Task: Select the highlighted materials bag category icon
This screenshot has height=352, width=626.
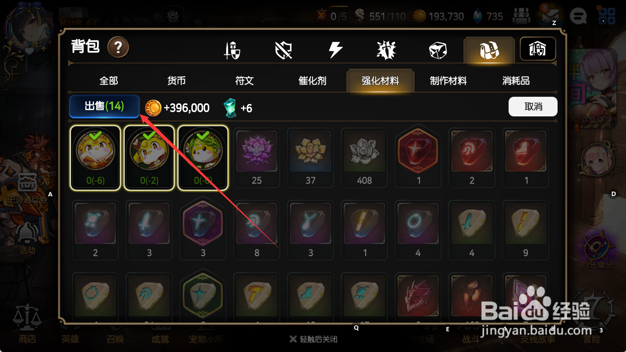Action: point(489,50)
